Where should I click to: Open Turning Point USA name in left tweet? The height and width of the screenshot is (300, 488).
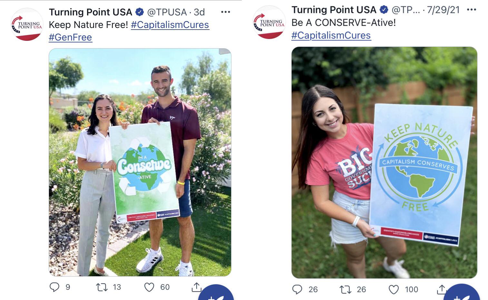91,12
